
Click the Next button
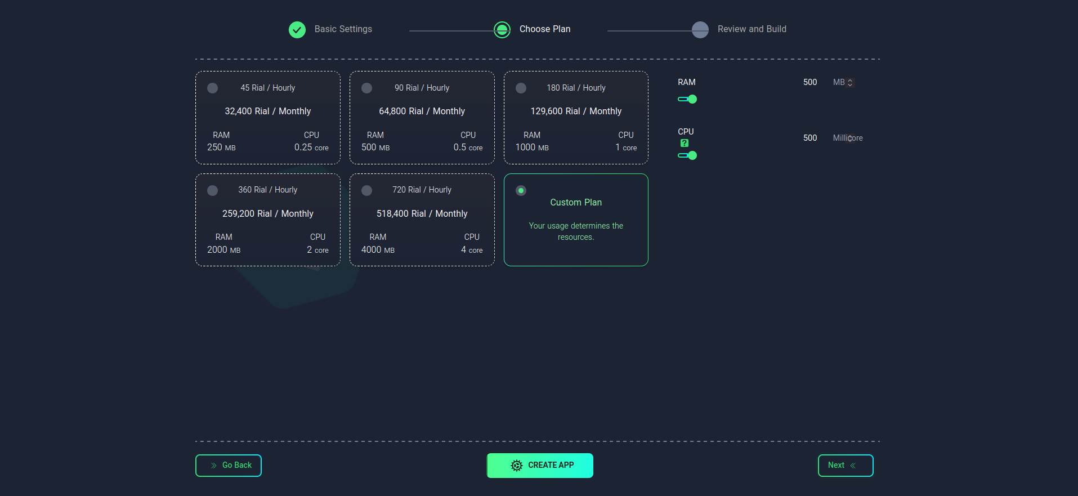click(x=846, y=466)
